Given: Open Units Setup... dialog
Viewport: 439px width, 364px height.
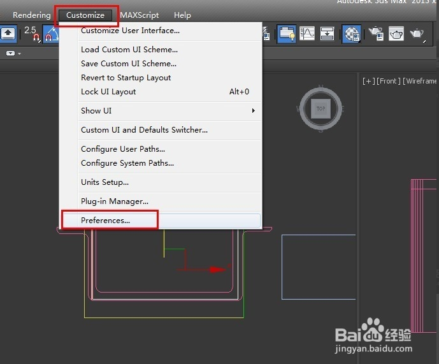Looking at the screenshot, I should tap(161, 182).
